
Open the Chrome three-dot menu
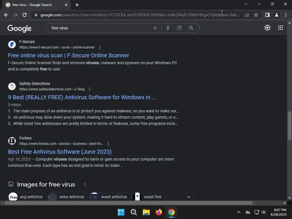[x=286, y=15]
